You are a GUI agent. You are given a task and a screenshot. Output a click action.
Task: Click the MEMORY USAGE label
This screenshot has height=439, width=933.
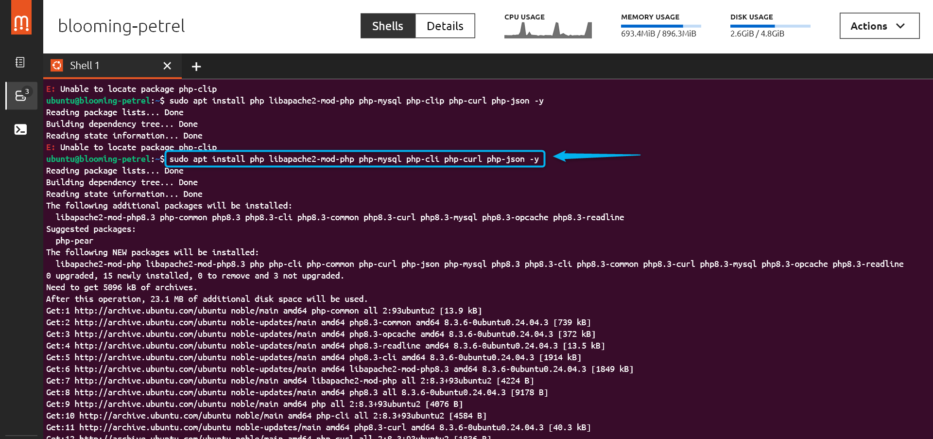point(650,17)
